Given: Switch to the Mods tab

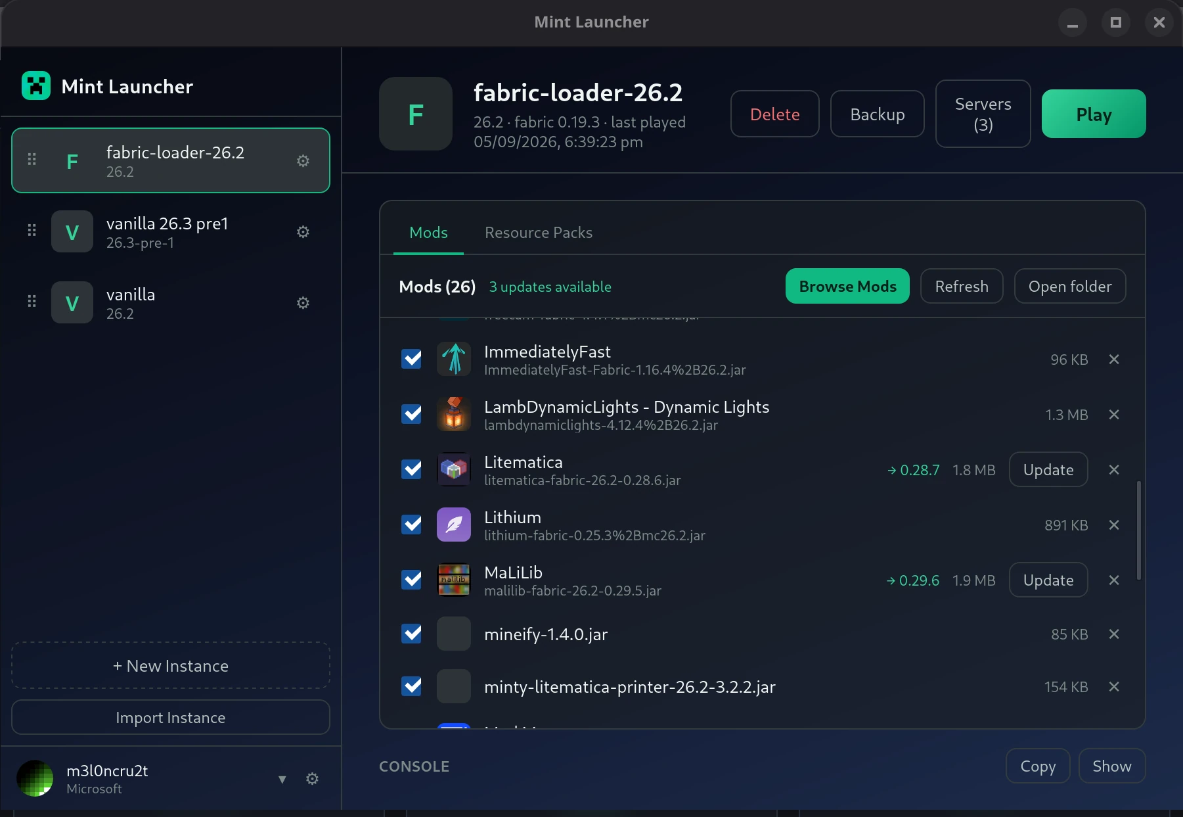Looking at the screenshot, I should click(x=428, y=233).
